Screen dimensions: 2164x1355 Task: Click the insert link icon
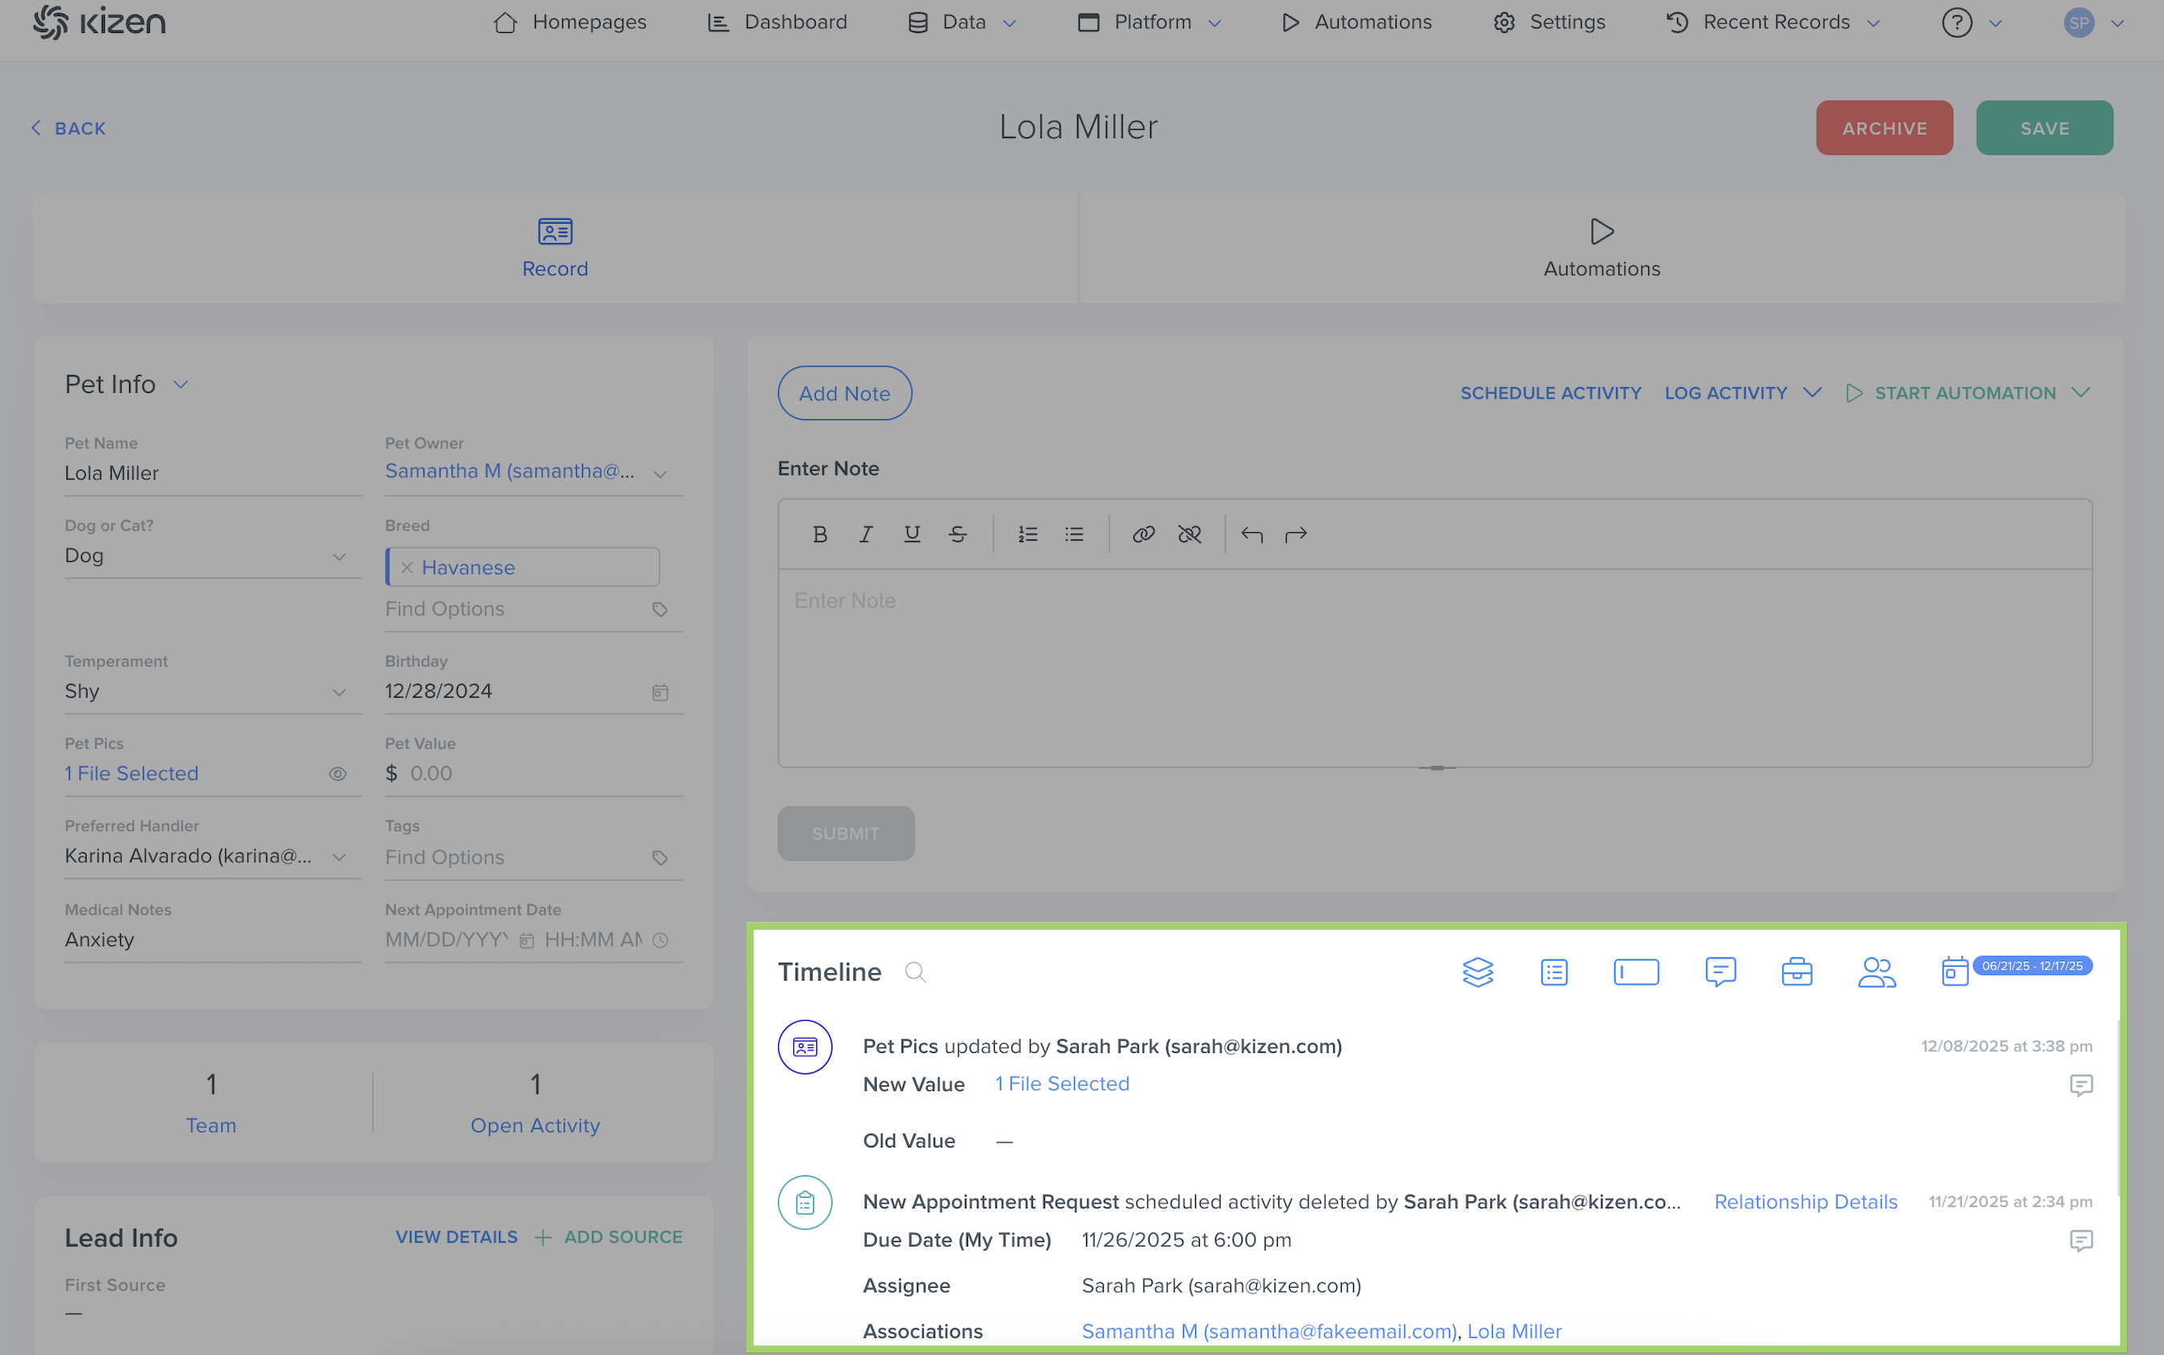pyautogui.click(x=1143, y=535)
